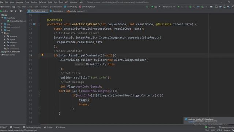Expand the drawable folder
The width and height of the screenshot is (234, 132).
[5, 36]
